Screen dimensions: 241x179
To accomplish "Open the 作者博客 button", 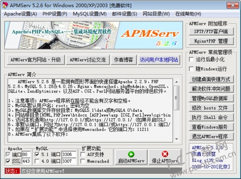I will pos(124,60).
